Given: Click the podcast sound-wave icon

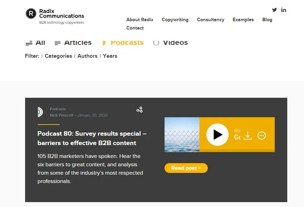Looking at the screenshot, I should point(40,112).
